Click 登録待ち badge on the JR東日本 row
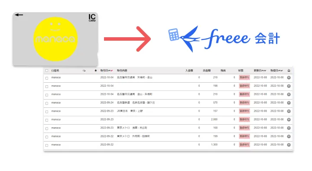 pyautogui.click(x=244, y=111)
